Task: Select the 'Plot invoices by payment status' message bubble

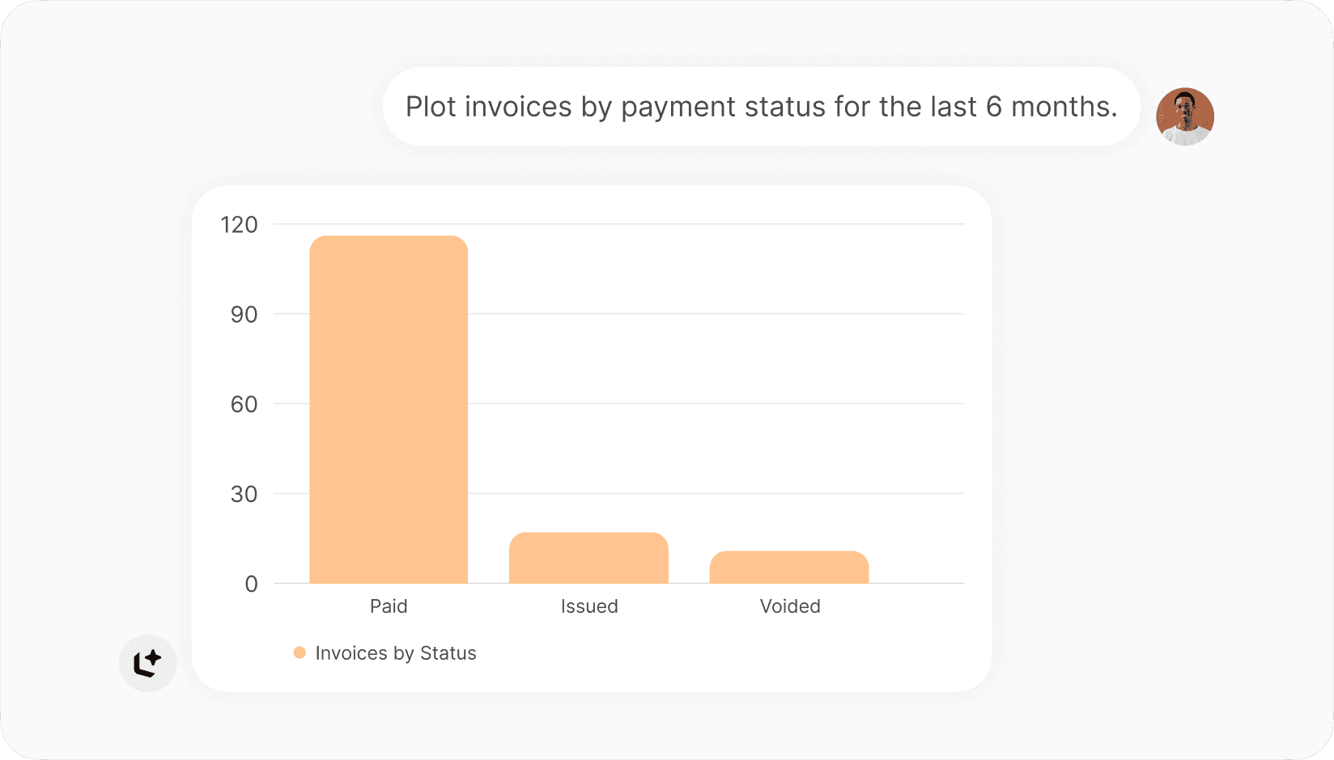Action: coord(761,107)
